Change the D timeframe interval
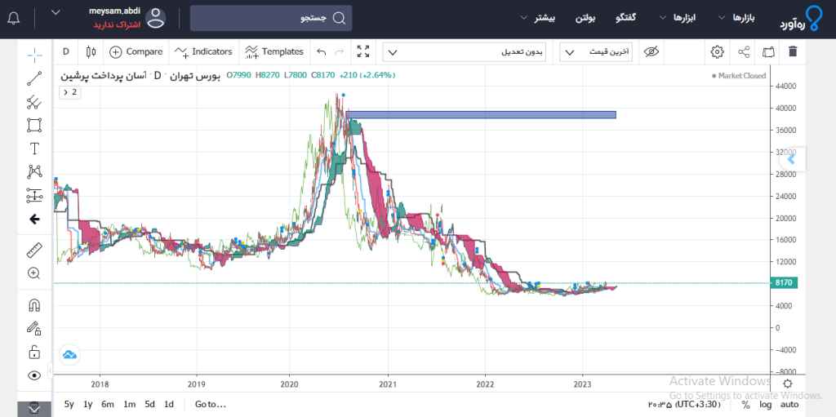The height and width of the screenshot is (417, 836). 66,51
